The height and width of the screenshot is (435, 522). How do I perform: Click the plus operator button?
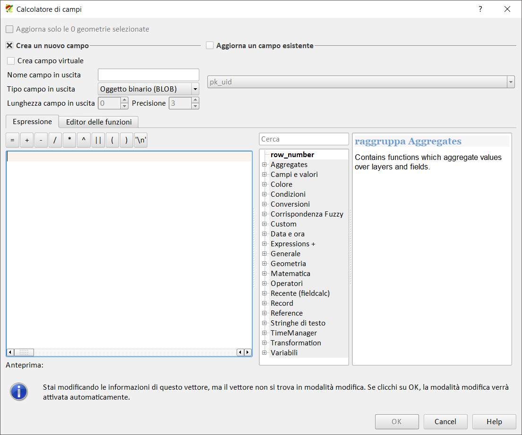pos(27,141)
